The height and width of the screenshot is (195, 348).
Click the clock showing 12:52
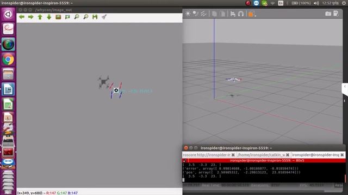tap(330, 3)
